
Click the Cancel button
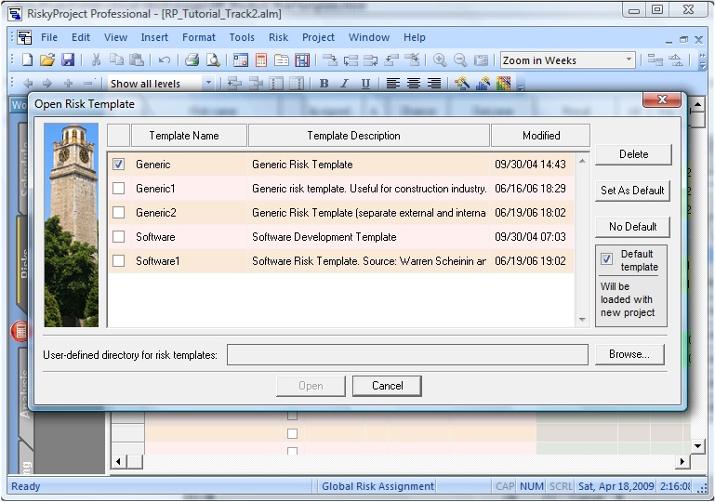[387, 386]
